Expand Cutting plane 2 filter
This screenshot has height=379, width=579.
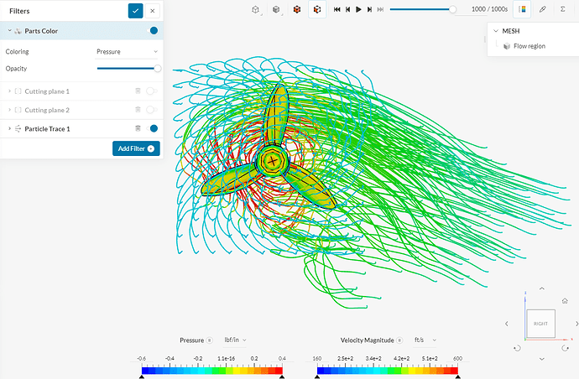tap(9, 110)
